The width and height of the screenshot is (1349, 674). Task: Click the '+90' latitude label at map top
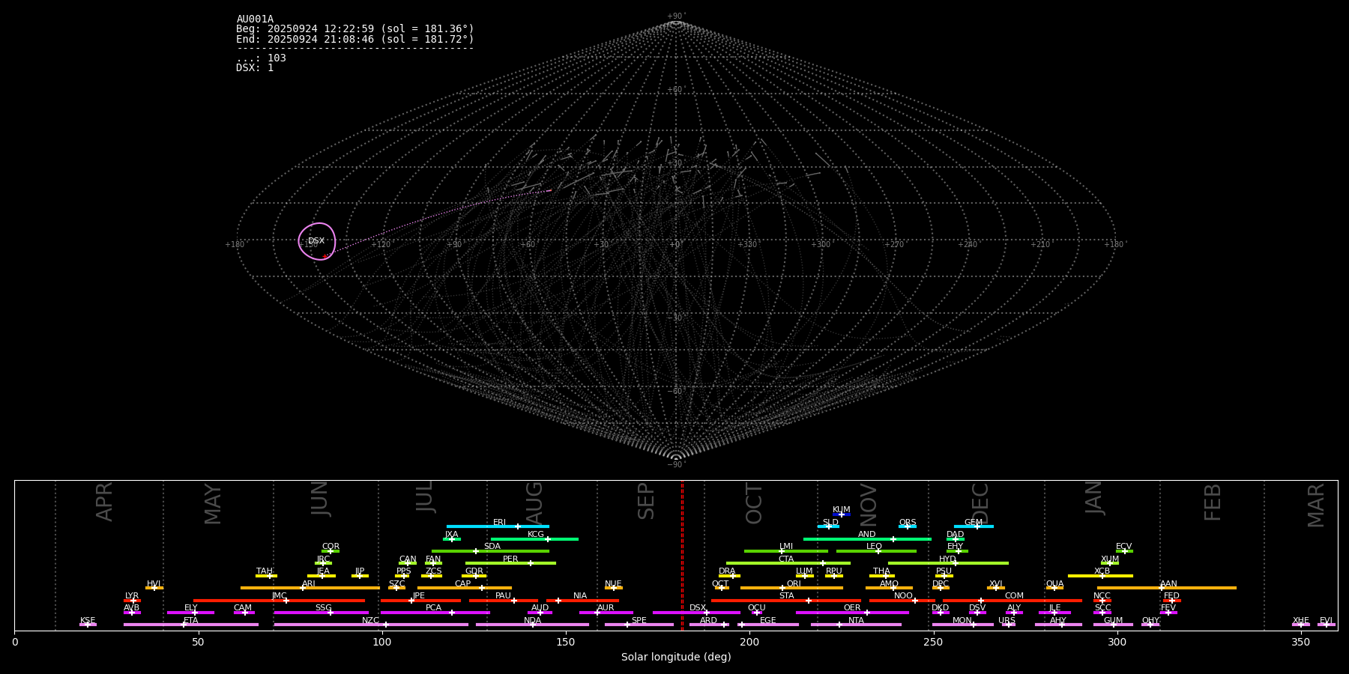[x=675, y=16]
